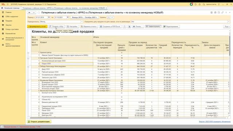
Task: Open Варианты отчета dropdown
Action: tap(89, 27)
